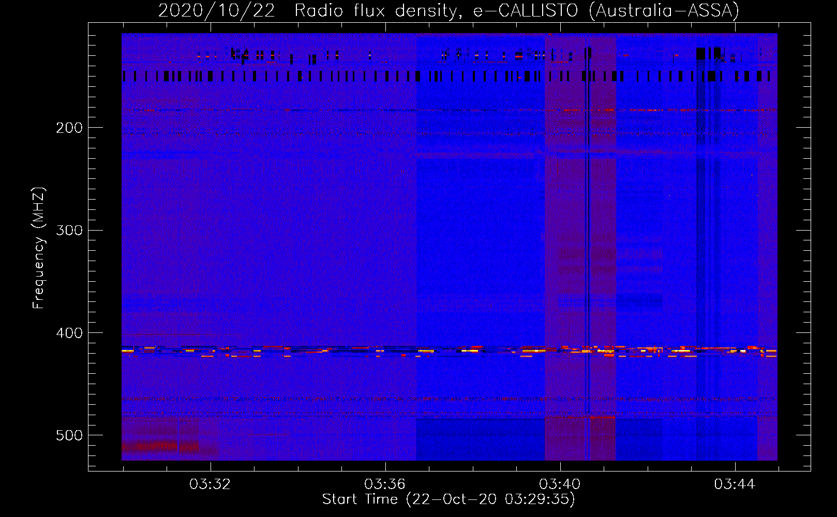Click the 400 frequency tick label
Screen dimensions: 837x517
tap(69, 333)
